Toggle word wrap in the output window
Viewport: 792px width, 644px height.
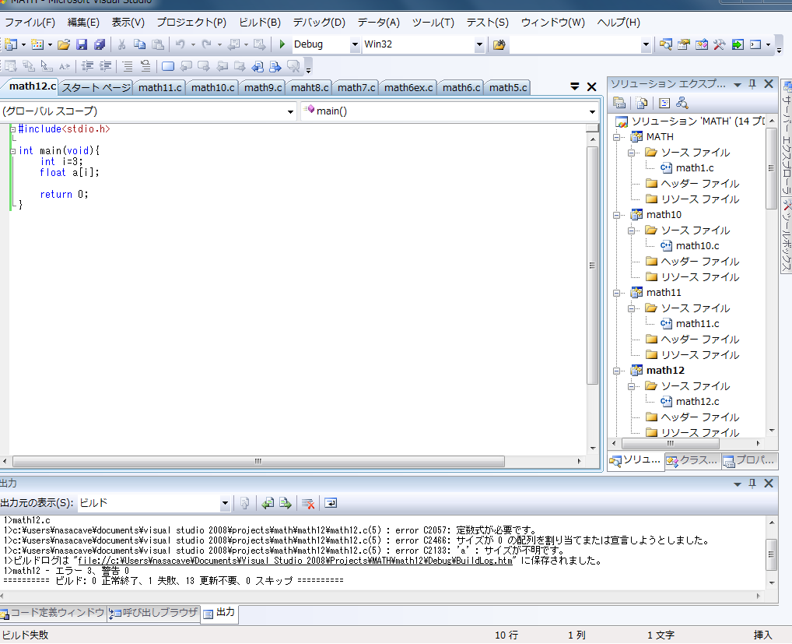[331, 503]
